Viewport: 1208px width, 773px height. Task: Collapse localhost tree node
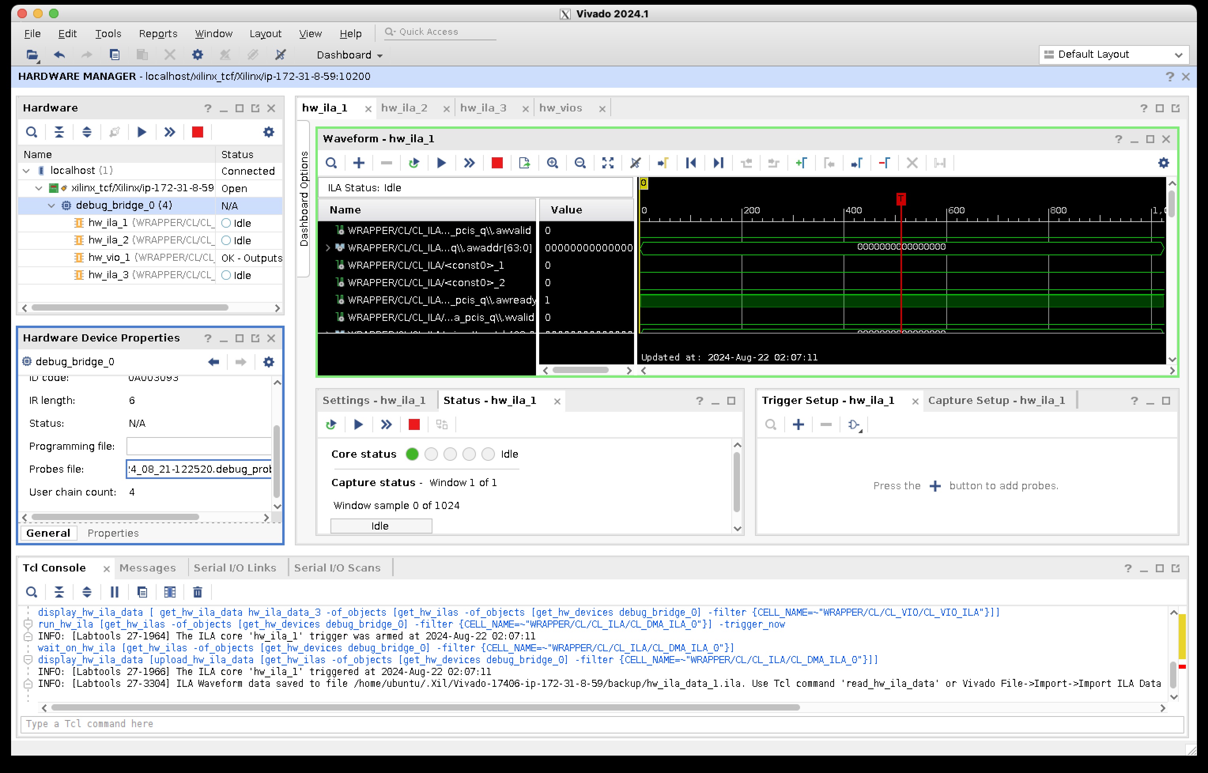[26, 171]
